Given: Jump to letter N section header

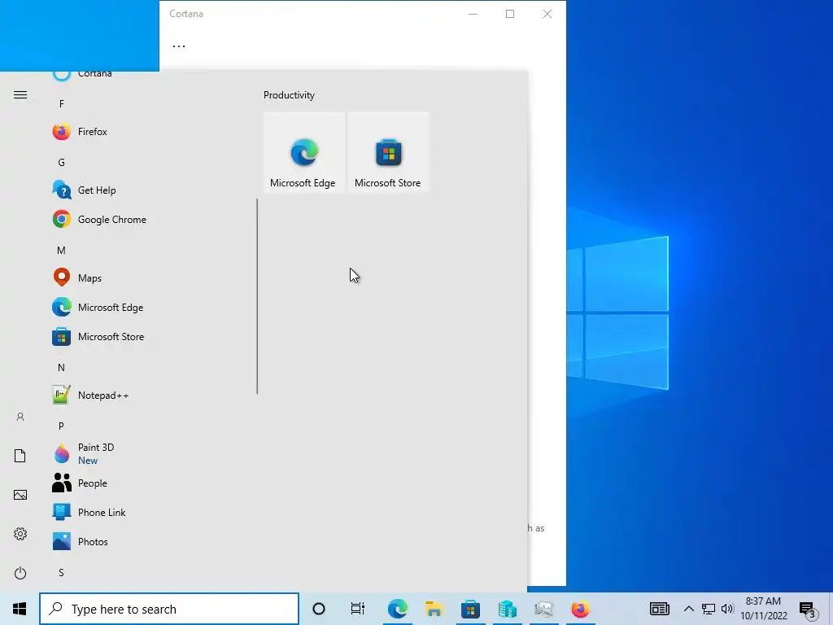Looking at the screenshot, I should pyautogui.click(x=62, y=368).
